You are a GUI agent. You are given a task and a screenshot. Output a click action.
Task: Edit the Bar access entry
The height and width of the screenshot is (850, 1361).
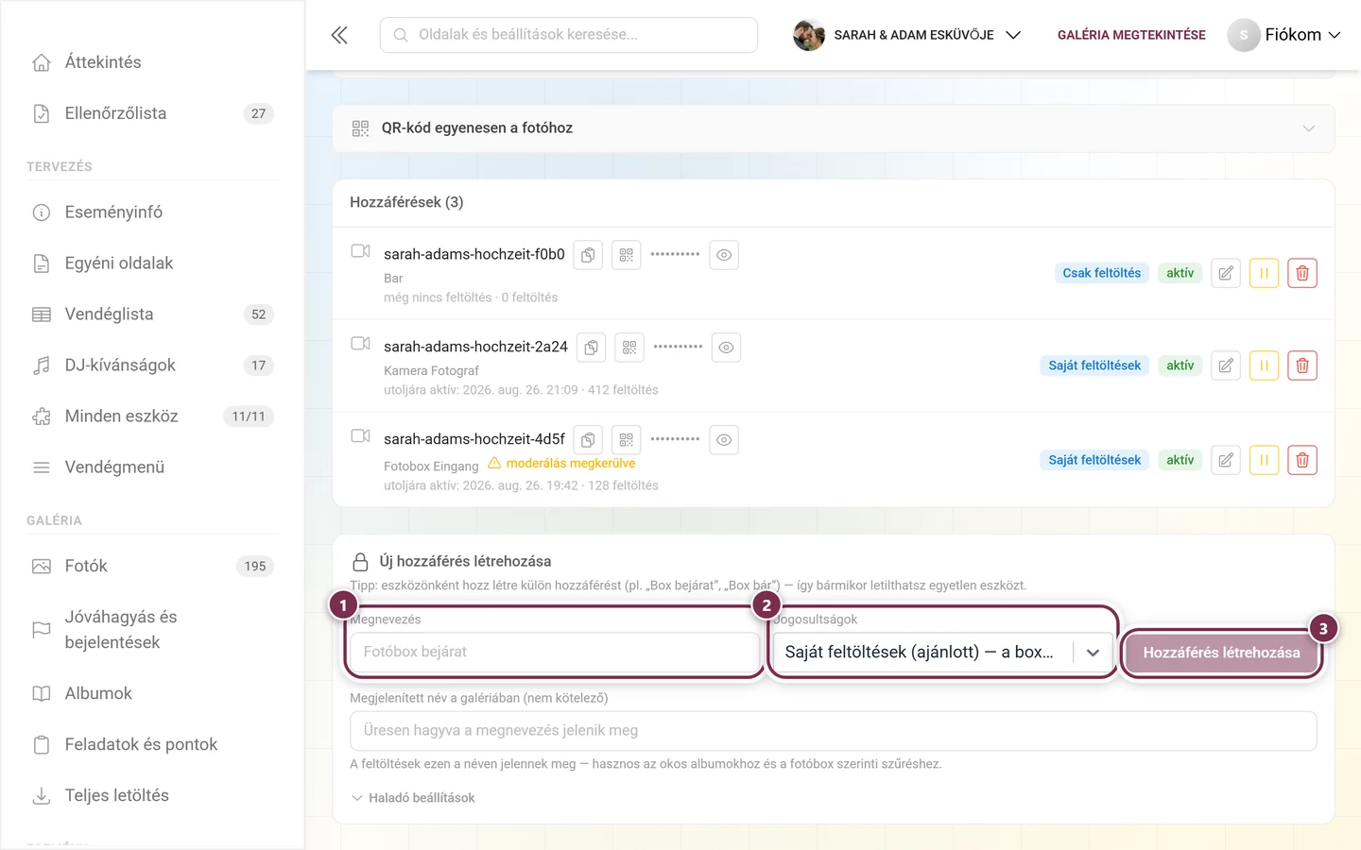[x=1226, y=273]
